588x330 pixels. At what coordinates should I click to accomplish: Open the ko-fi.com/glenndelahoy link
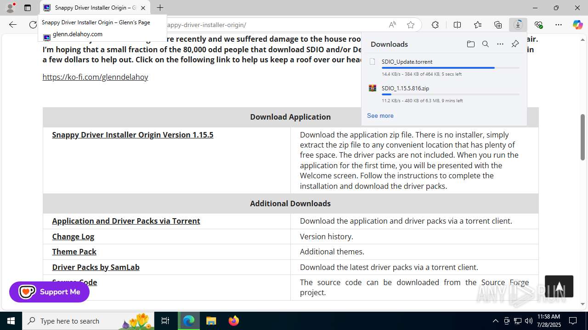click(x=95, y=77)
